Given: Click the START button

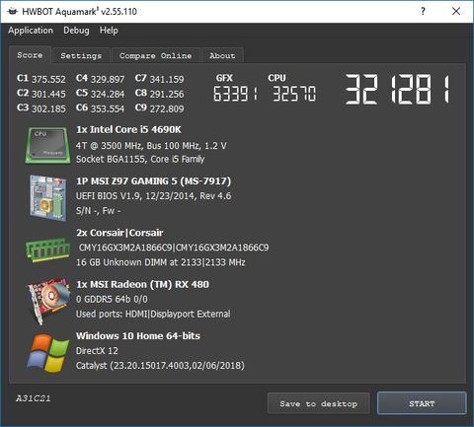Looking at the screenshot, I should [x=422, y=403].
